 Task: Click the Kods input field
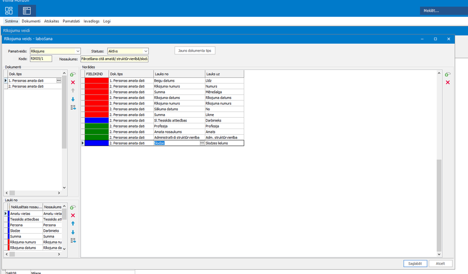coord(41,59)
